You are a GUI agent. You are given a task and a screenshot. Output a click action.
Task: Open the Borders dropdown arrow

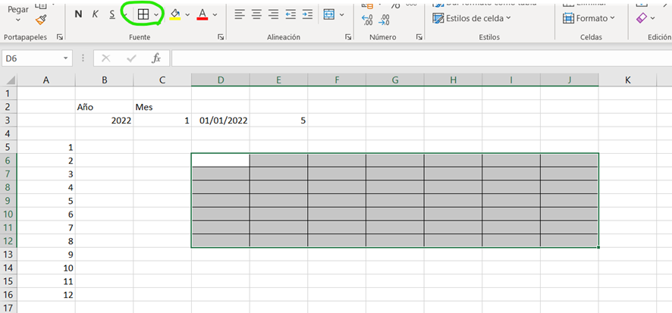[156, 14]
